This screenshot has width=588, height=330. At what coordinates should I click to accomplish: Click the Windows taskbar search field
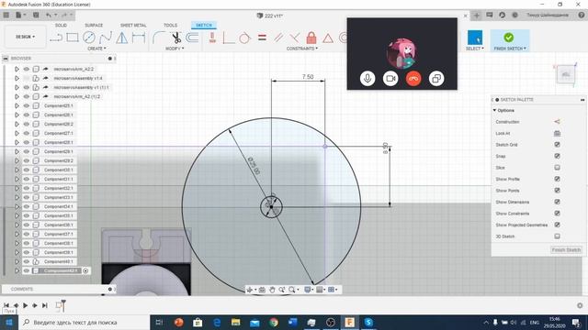84,322
